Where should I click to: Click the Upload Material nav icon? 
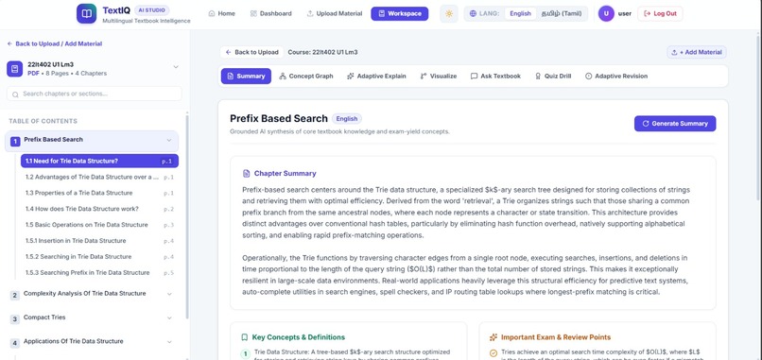pyautogui.click(x=310, y=13)
